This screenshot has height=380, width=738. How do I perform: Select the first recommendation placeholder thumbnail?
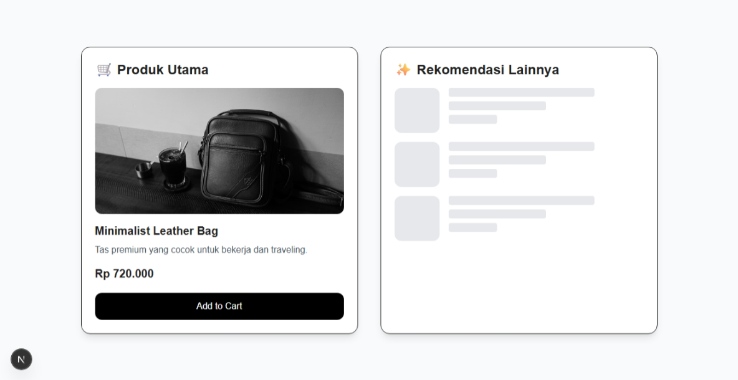tap(417, 110)
